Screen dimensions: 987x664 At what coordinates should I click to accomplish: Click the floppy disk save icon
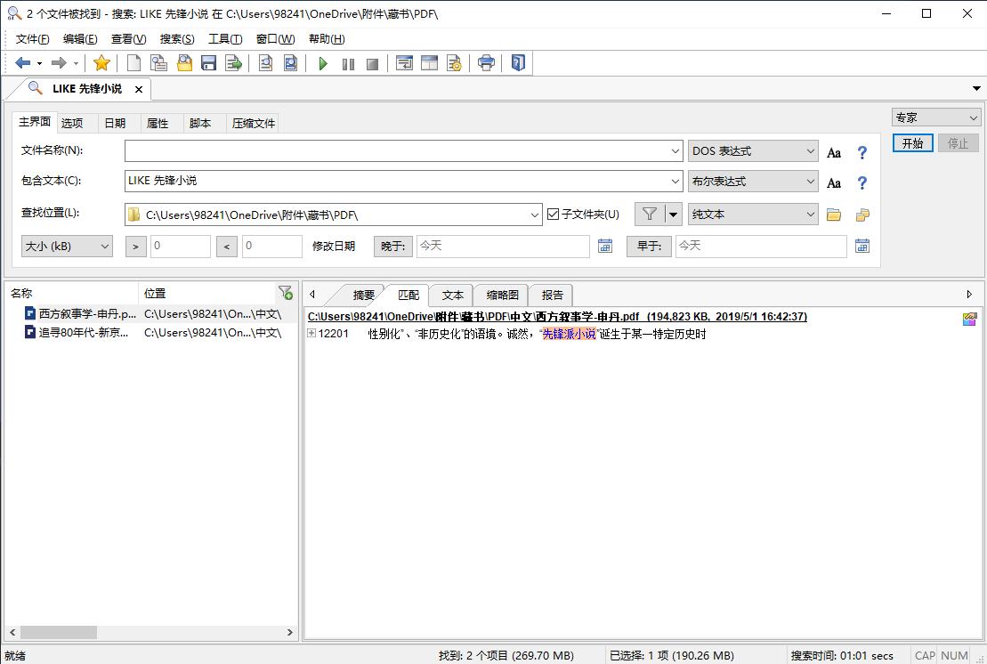[209, 63]
